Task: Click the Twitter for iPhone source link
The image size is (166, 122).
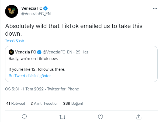Action: (63, 89)
